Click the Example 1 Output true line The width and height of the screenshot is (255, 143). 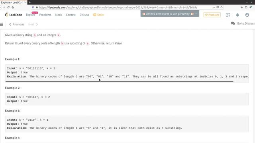click(x=17, y=72)
